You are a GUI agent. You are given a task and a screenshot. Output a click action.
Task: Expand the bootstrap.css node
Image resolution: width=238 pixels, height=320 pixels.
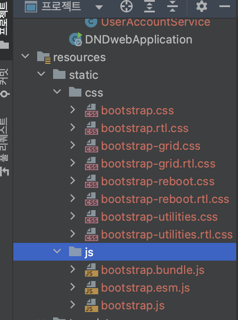pos(73,109)
